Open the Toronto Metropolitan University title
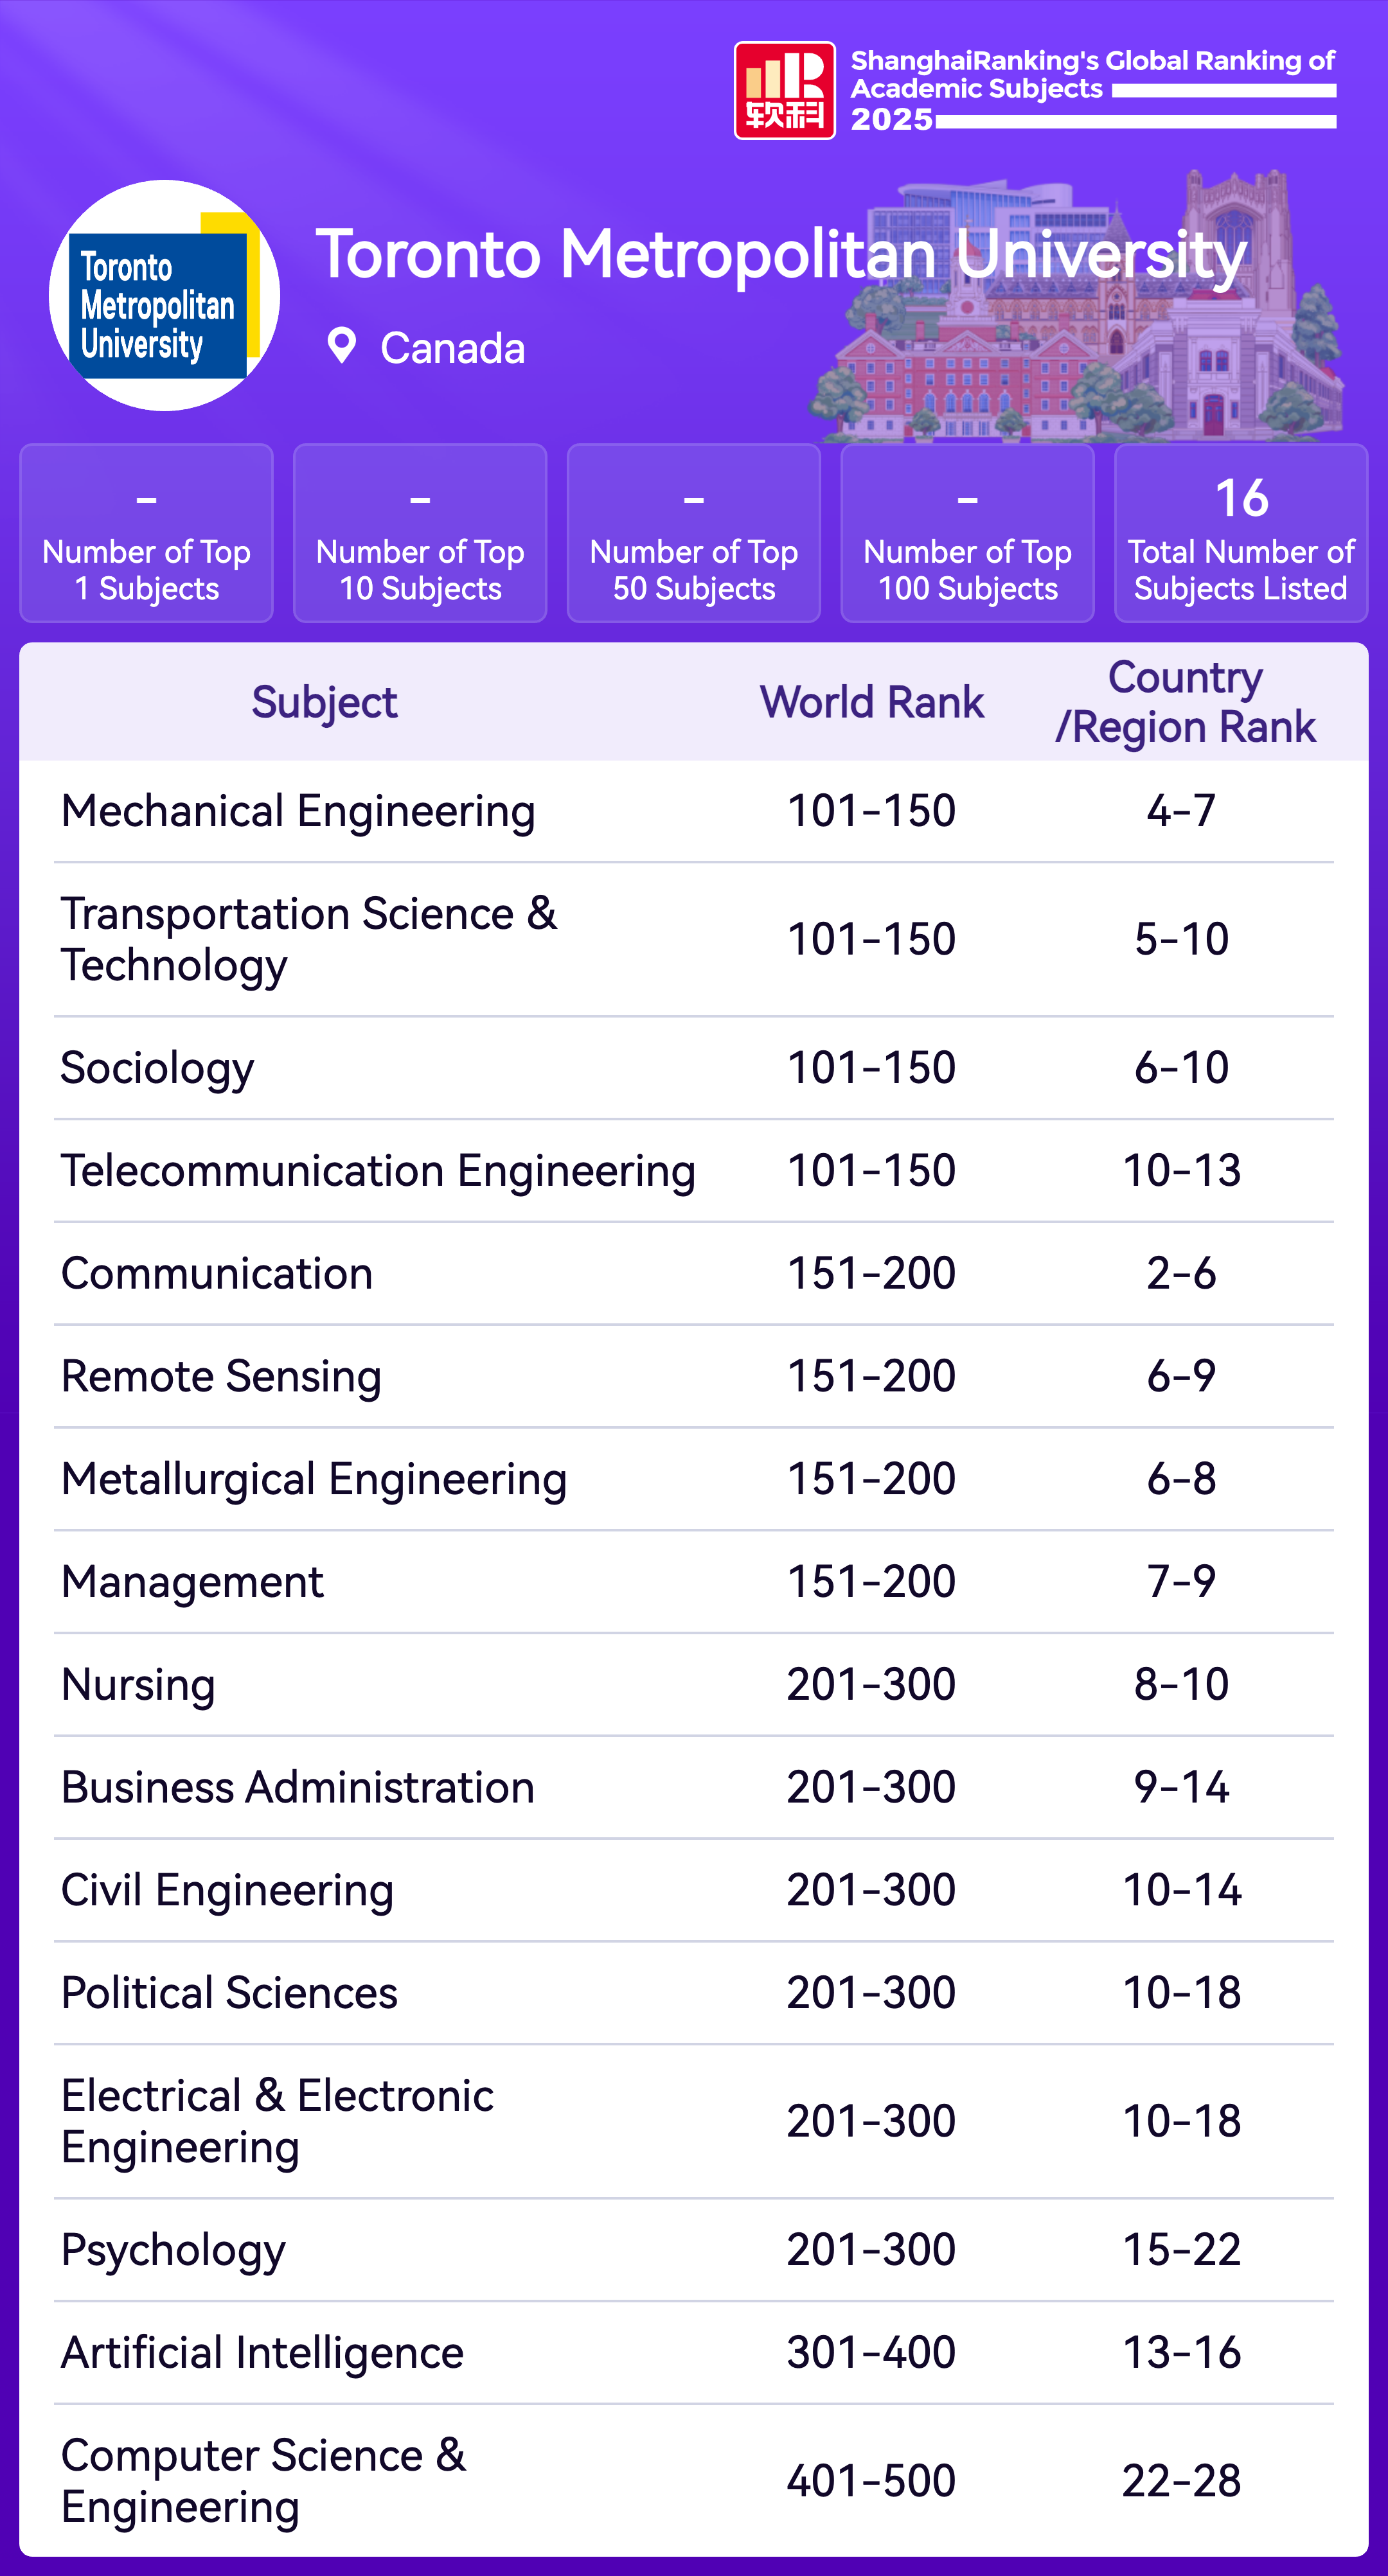1388x2576 pixels. pyautogui.click(x=780, y=254)
